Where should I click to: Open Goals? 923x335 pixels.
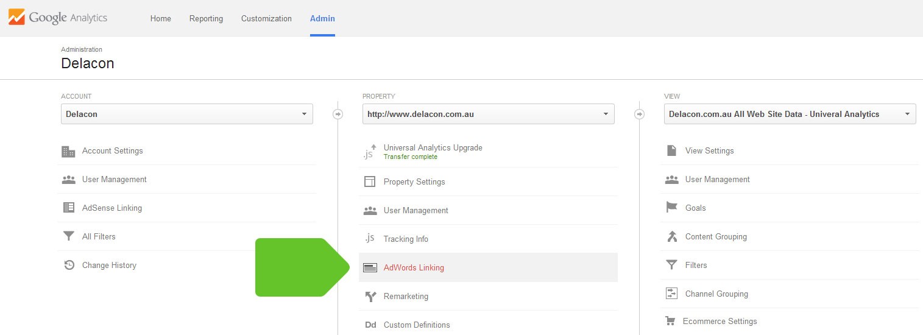click(696, 208)
